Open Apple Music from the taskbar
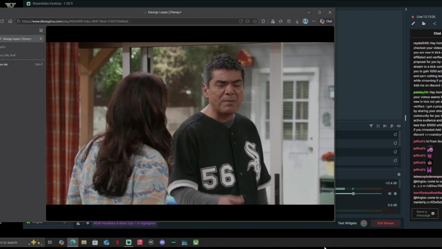Image resolution: width=442 pixels, height=249 pixels. click(x=140, y=242)
